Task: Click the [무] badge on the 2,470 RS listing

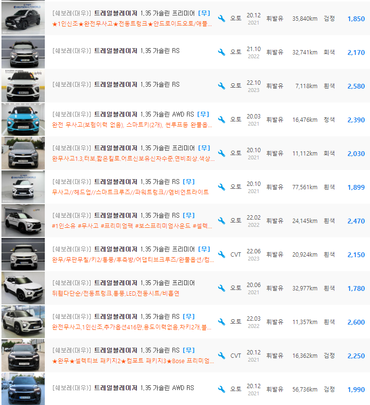Action: click(x=189, y=215)
